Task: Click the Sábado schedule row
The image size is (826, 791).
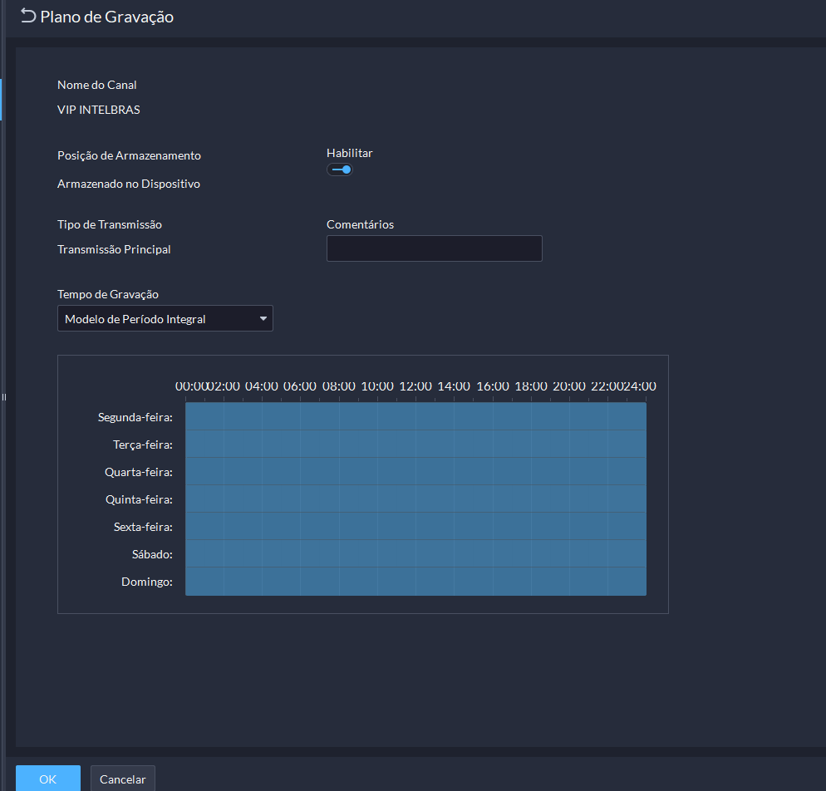Action: pyautogui.click(x=415, y=553)
